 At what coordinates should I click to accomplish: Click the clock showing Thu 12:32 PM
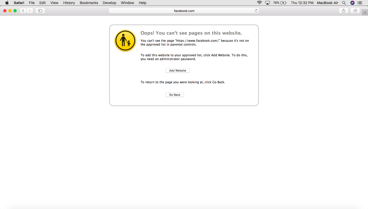[x=302, y=3]
